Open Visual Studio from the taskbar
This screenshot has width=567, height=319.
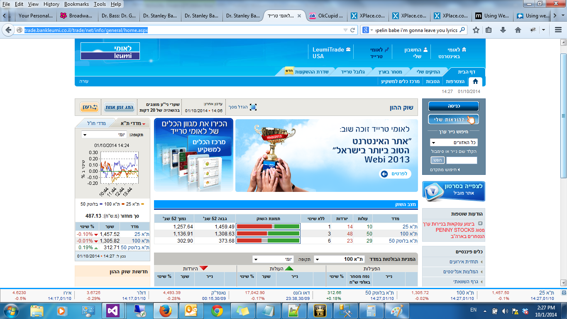pyautogui.click(x=113, y=310)
